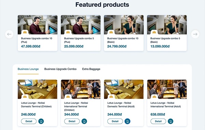205x130 pixels.
Task: Open Business Upgrade combo 5 (Plus) title link
Action: 79,40
